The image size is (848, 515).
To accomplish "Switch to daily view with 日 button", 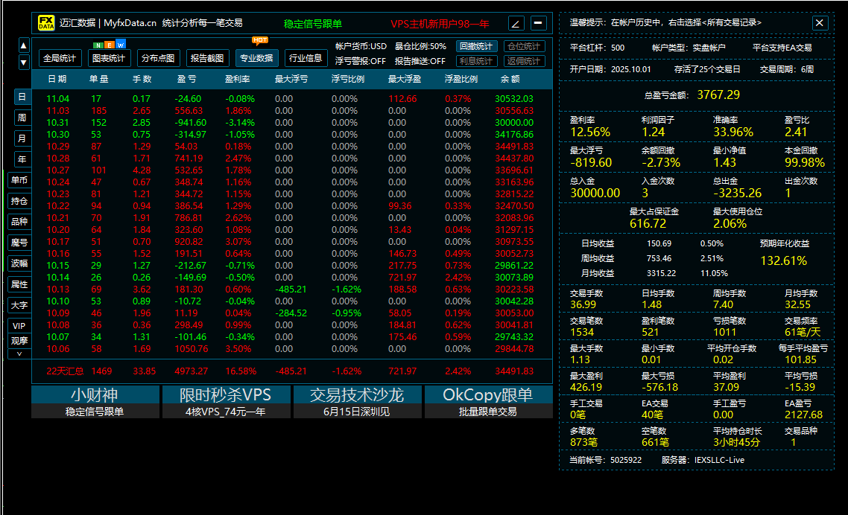I will coord(22,97).
